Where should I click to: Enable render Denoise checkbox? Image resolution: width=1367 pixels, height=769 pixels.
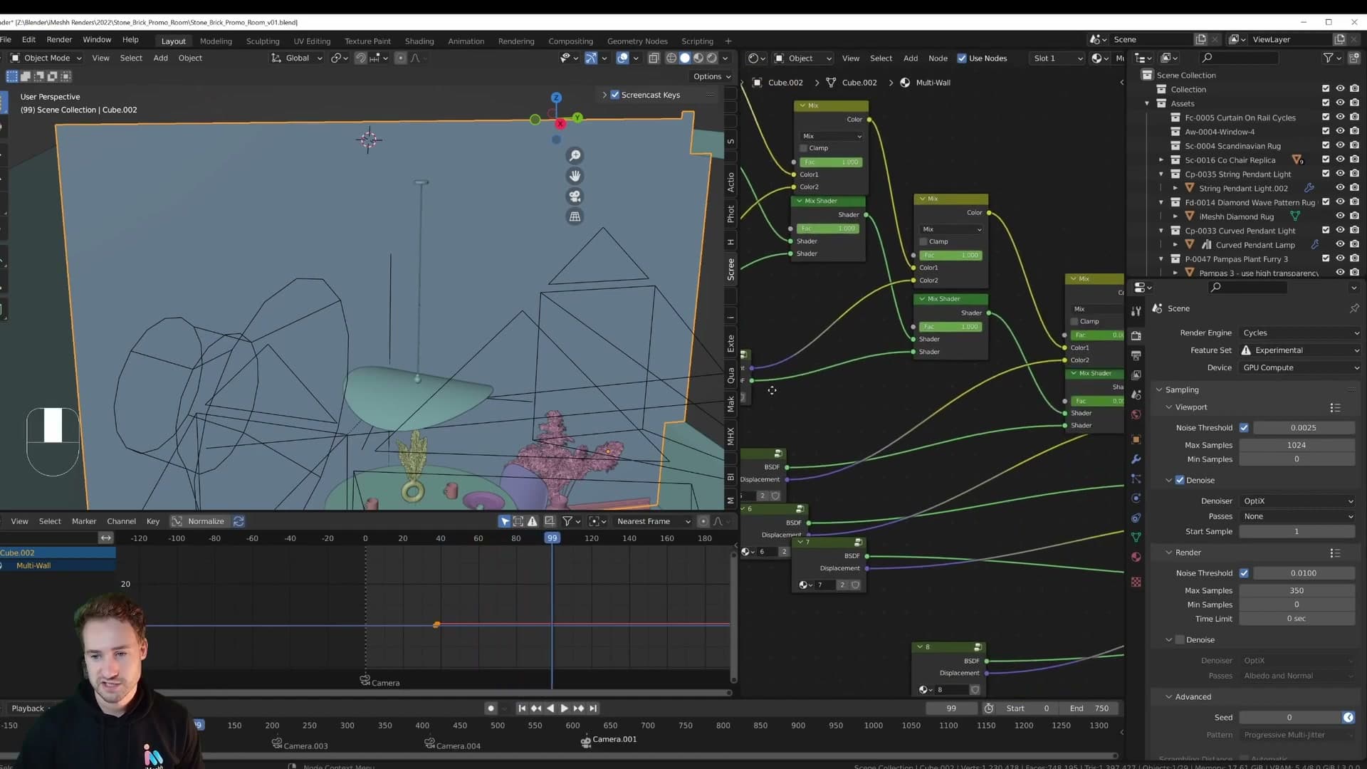1180,640
